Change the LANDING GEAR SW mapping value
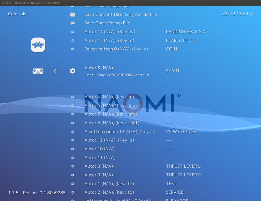The height and width of the screenshot is (201, 261). click(186, 32)
